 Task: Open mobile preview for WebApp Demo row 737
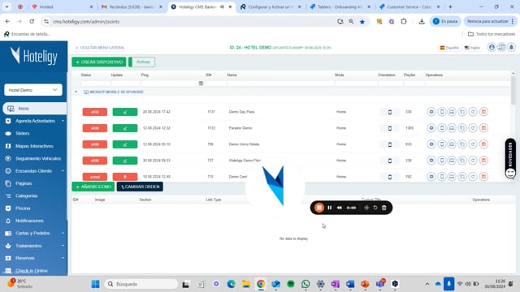point(442,161)
